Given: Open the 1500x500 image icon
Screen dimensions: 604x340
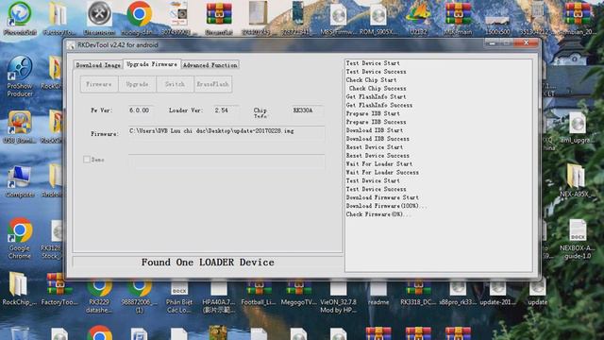Looking at the screenshot, I should (x=497, y=23).
